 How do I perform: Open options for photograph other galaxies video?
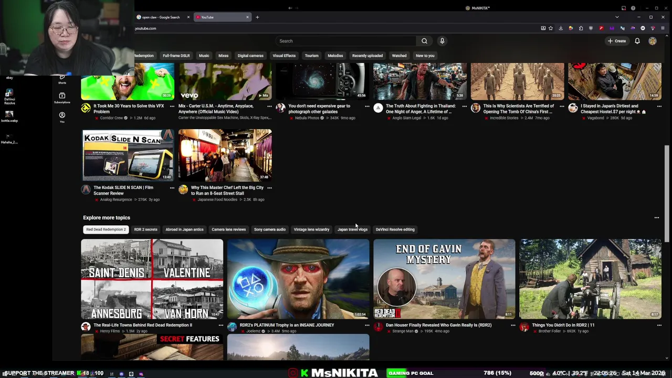367,106
